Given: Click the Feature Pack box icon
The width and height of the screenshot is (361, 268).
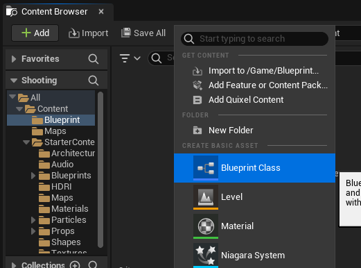Looking at the screenshot, I should (197, 85).
